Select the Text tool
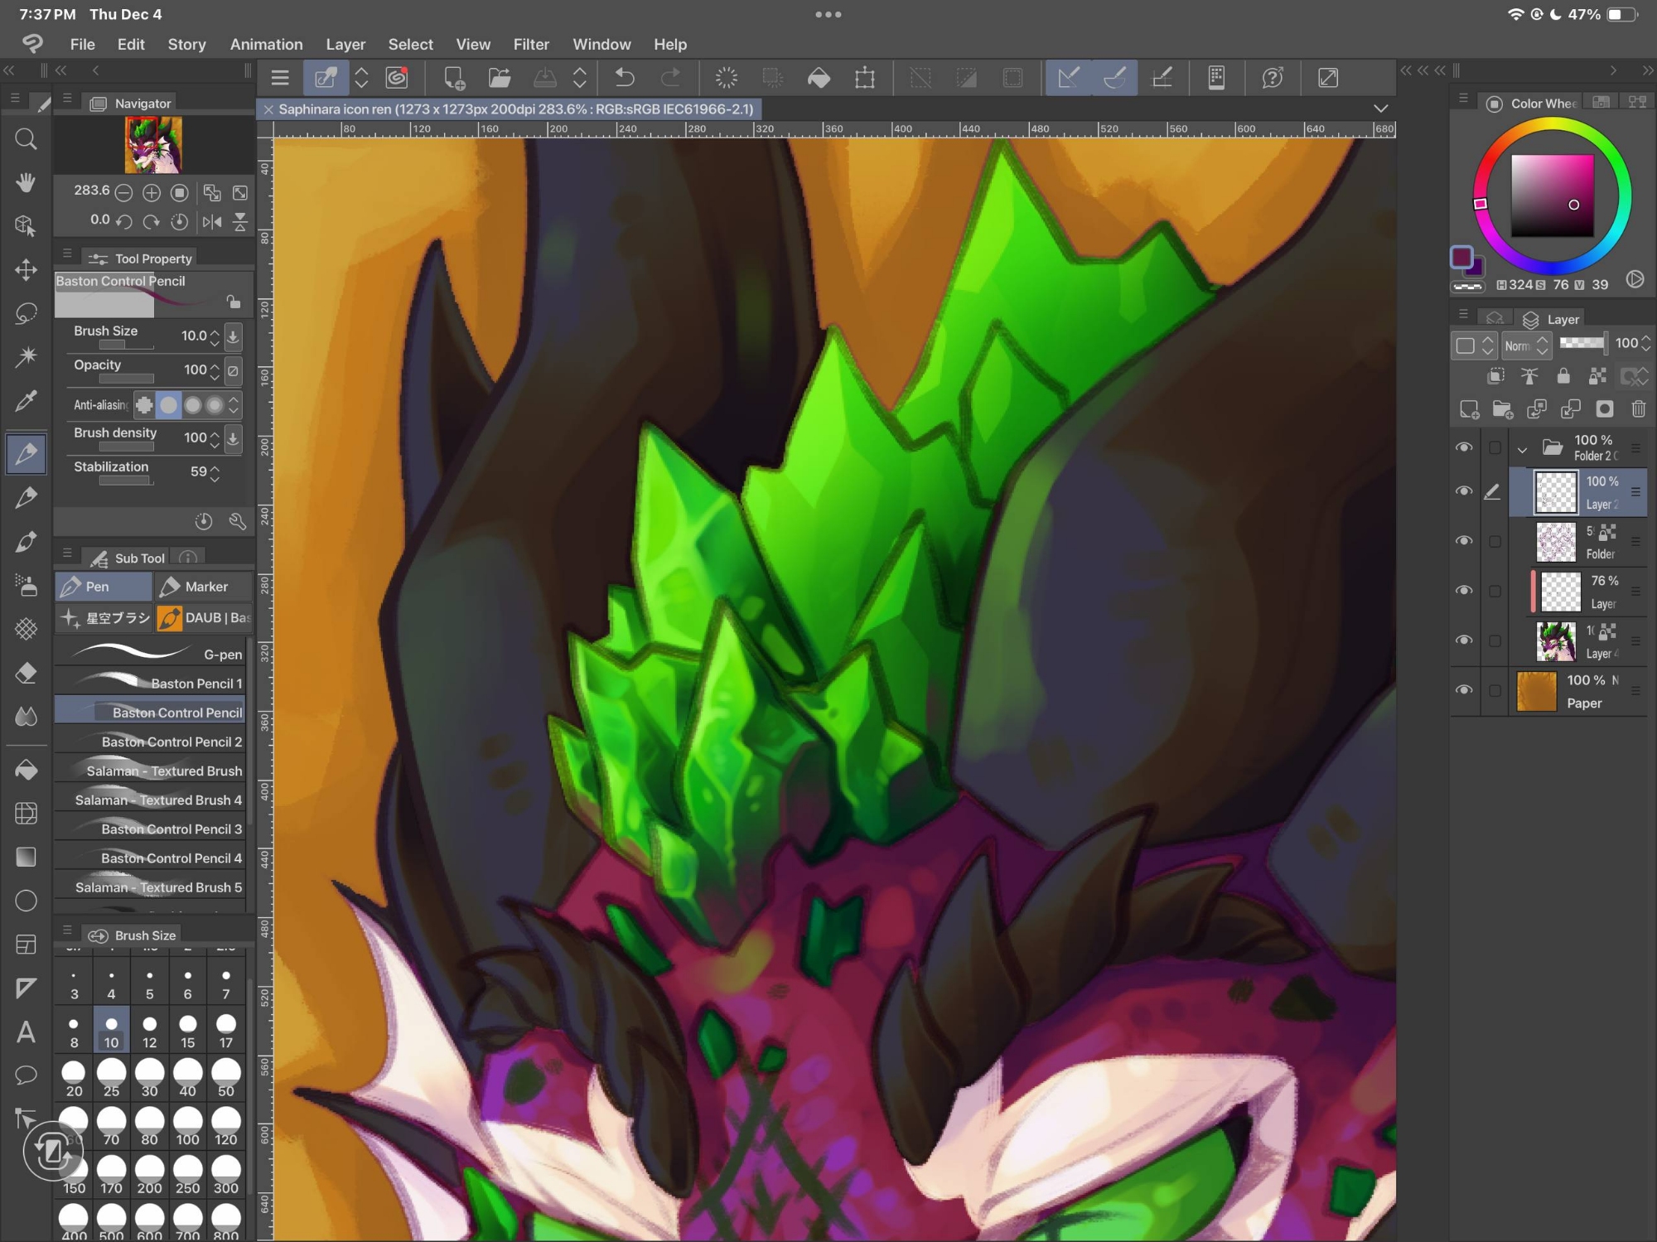 pyautogui.click(x=26, y=1032)
